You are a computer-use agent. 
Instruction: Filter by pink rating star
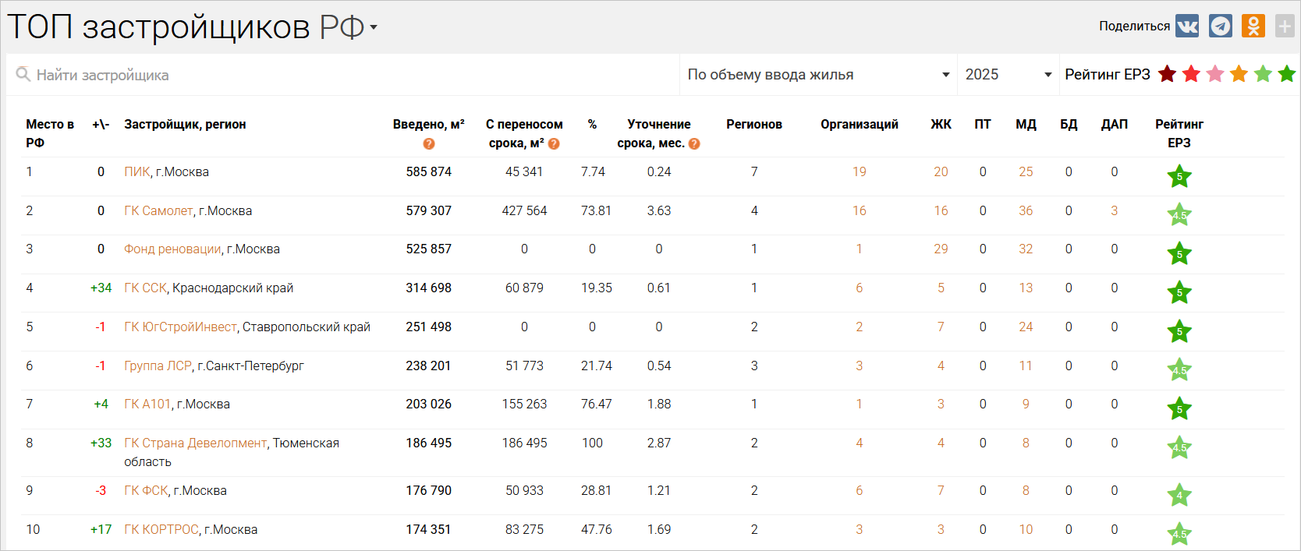[x=1215, y=74]
